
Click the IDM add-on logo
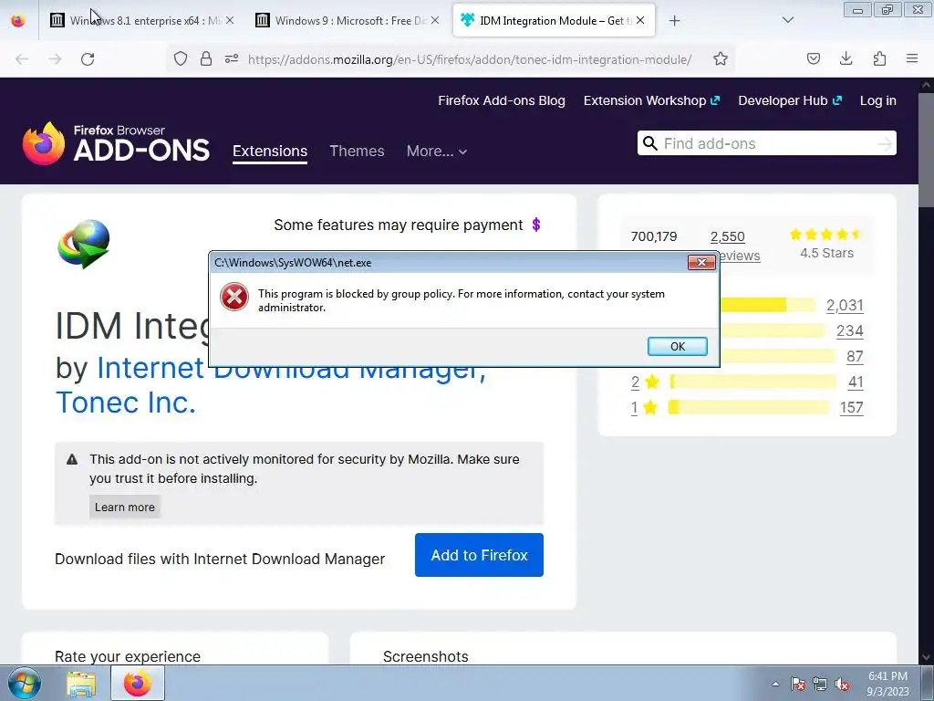coord(83,244)
